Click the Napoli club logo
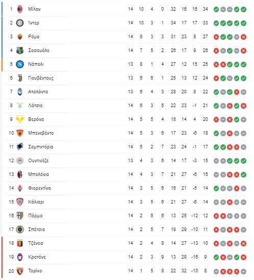This screenshot has width=254, height=280. point(20,64)
